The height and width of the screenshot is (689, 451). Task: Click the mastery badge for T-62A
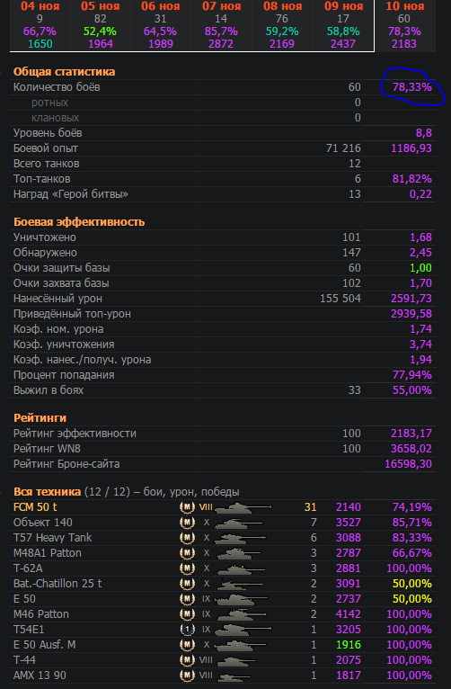(187, 568)
